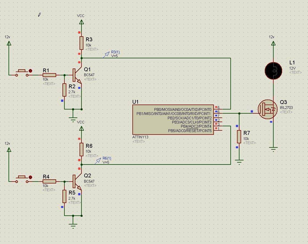Click the PB4/ADC2/PCINT4 pin label on U1

196,126
